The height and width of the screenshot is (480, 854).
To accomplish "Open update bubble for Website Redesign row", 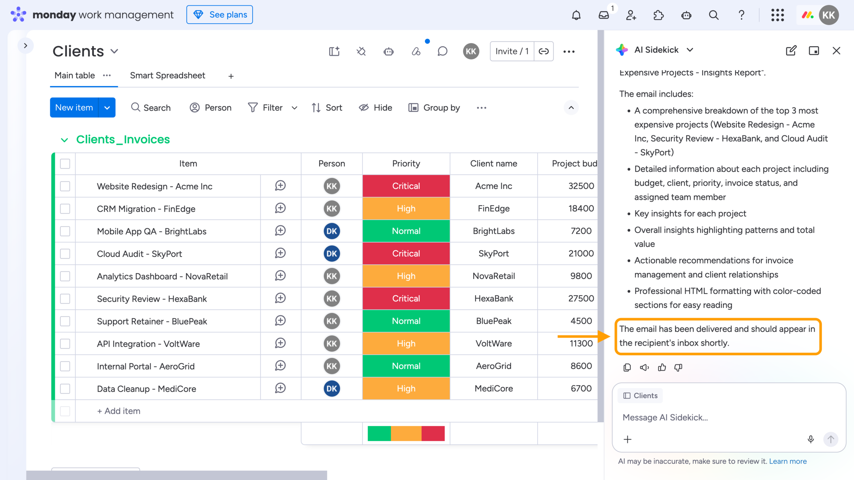I will click(x=280, y=186).
